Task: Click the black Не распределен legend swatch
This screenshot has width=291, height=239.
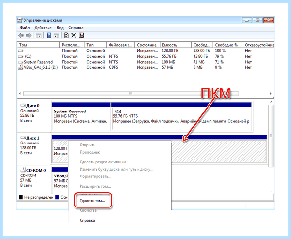Action: point(21,197)
